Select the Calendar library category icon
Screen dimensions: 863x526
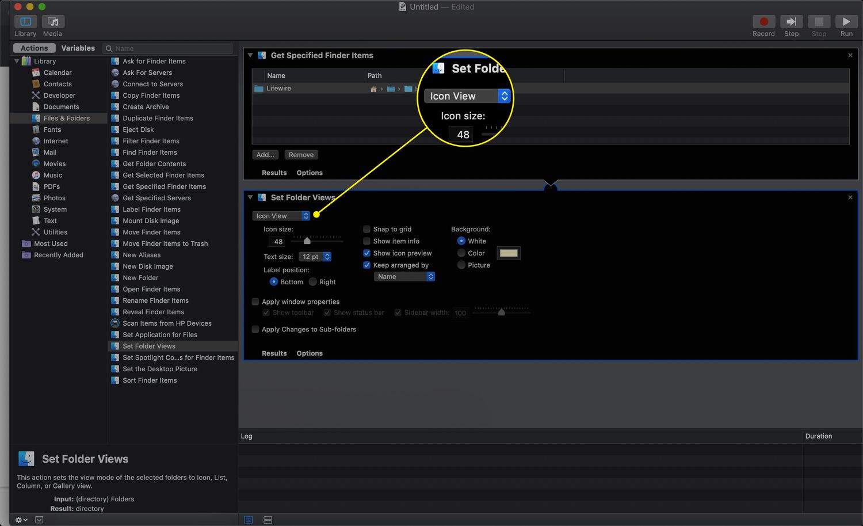pyautogui.click(x=36, y=73)
